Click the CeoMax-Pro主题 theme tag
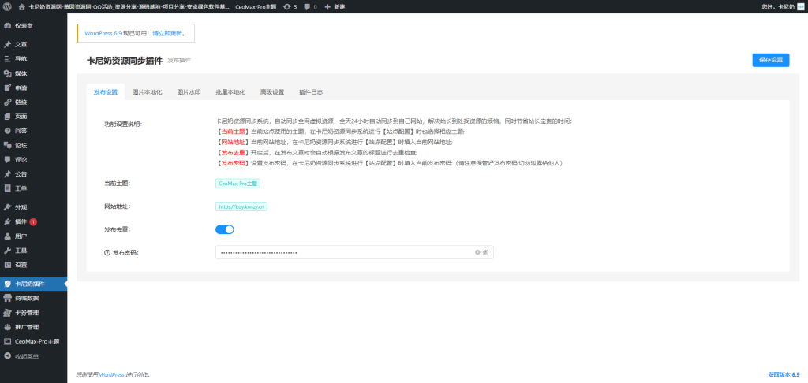This screenshot has width=808, height=383. pyautogui.click(x=238, y=183)
